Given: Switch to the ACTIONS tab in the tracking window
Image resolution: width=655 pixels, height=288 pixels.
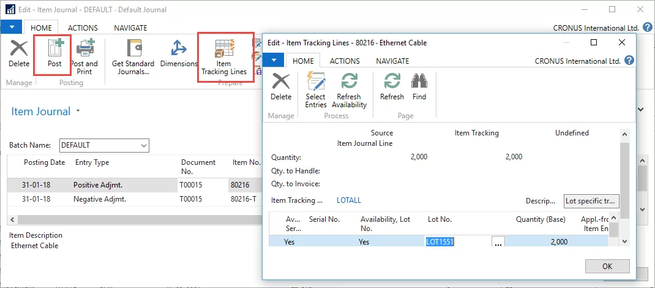Looking at the screenshot, I should pos(345,61).
